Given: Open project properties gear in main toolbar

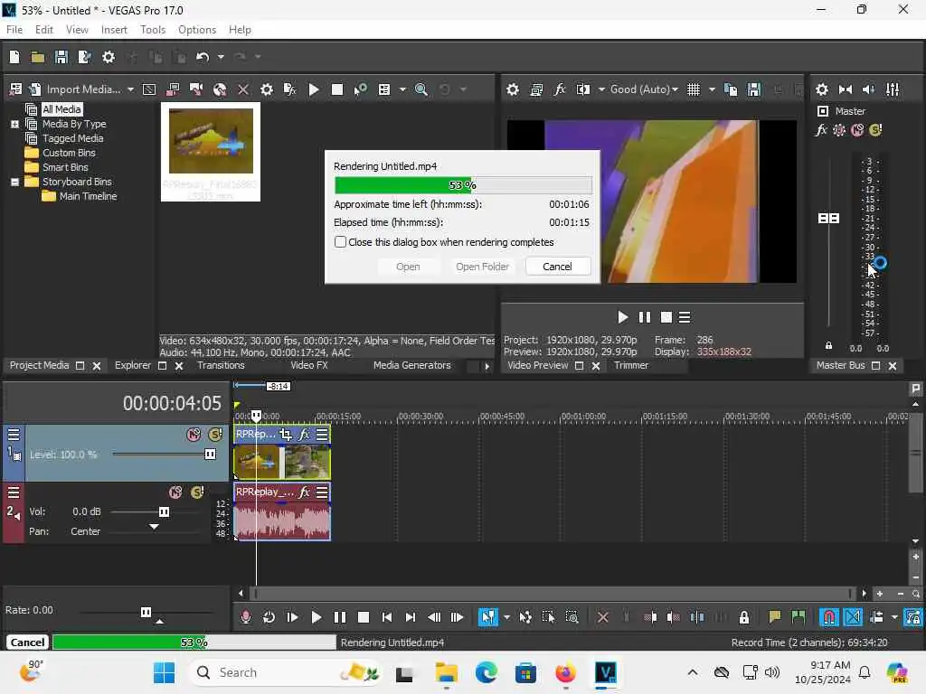Looking at the screenshot, I should 109,57.
